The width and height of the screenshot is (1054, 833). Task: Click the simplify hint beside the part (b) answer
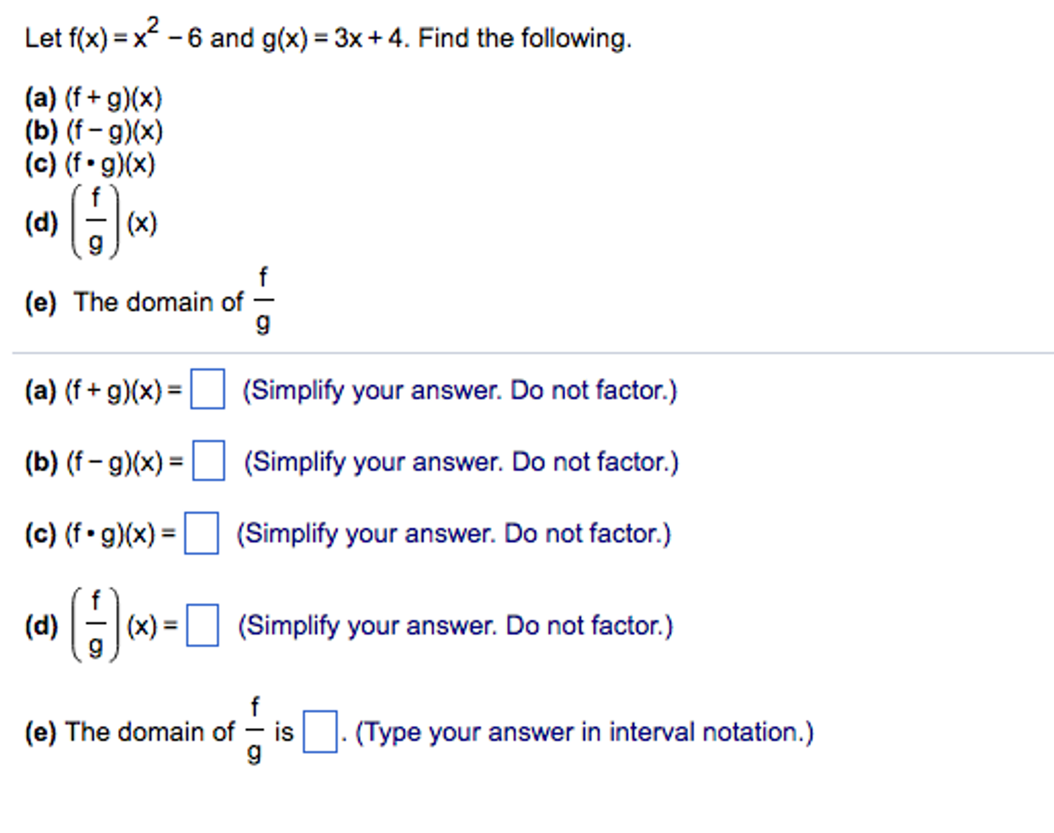point(461,462)
